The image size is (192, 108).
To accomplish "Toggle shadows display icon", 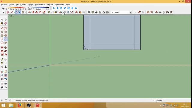I will pos(3,8).
